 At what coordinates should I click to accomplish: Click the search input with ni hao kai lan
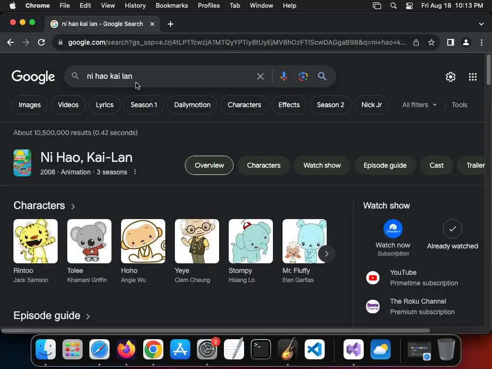170,76
